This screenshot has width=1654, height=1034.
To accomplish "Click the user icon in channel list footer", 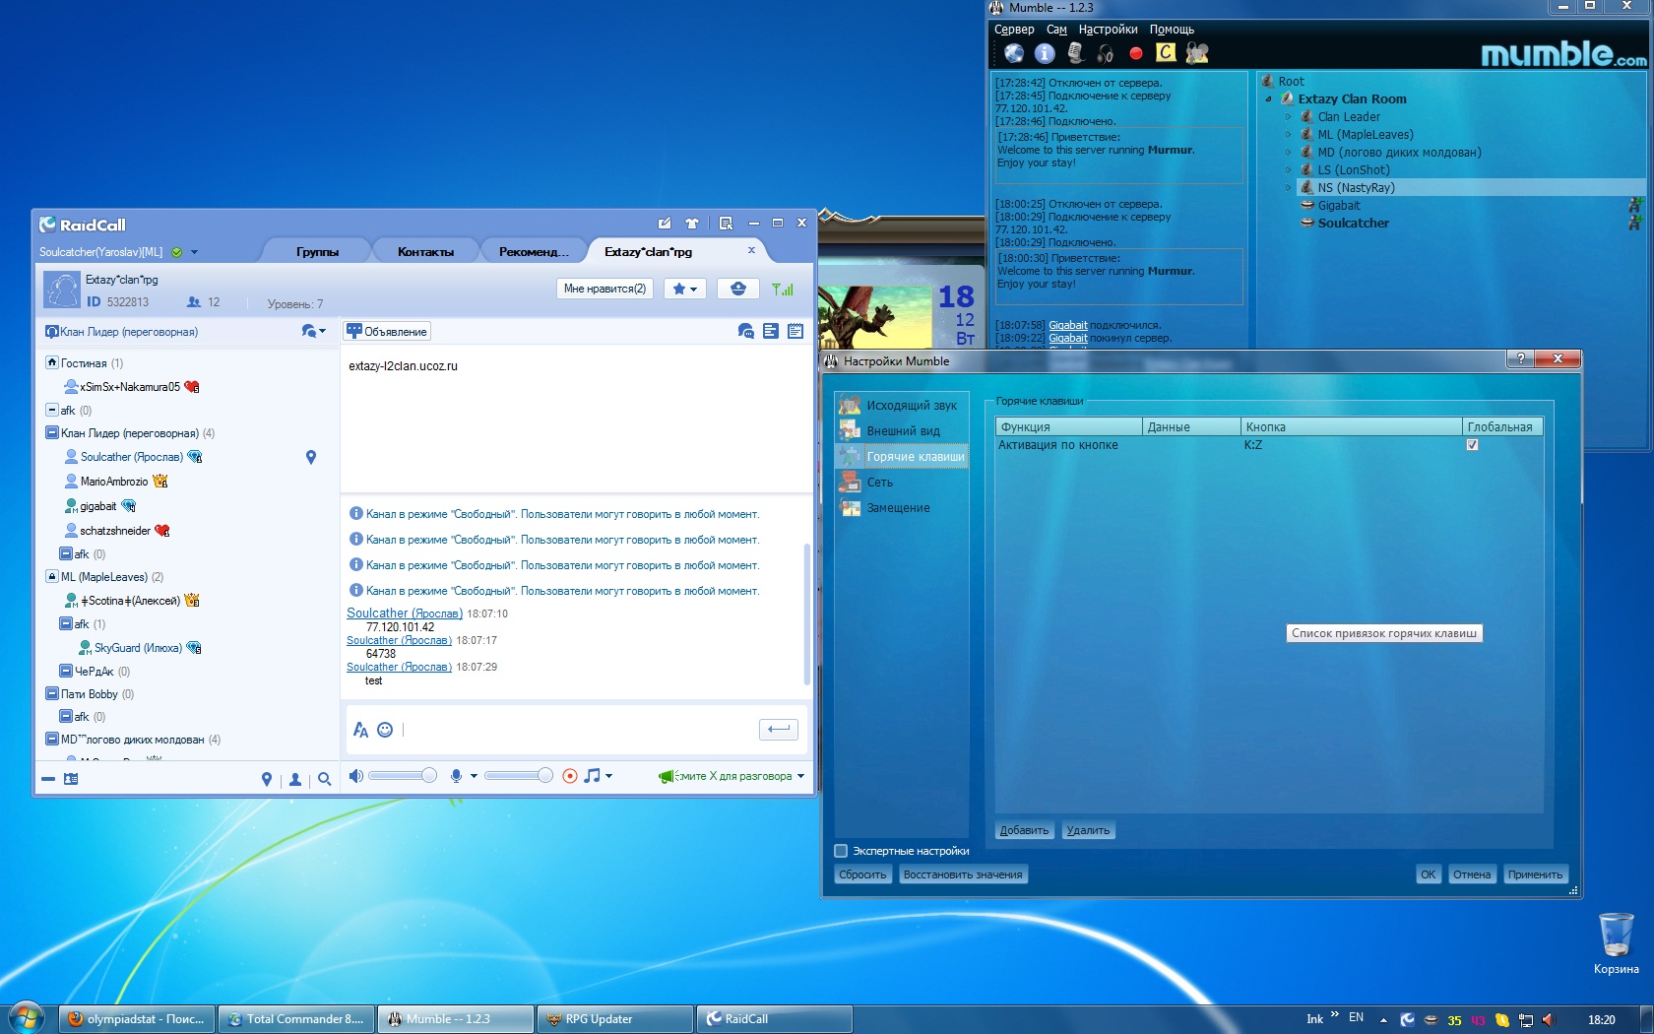I will [295, 779].
